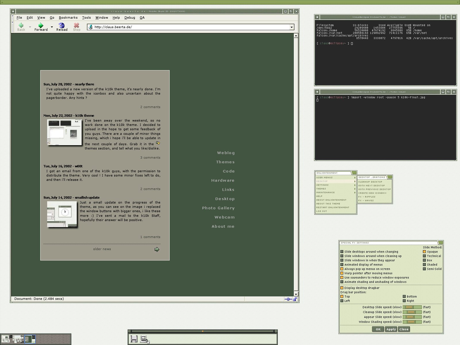Open the Back button history dropdown arrow

point(30,27)
